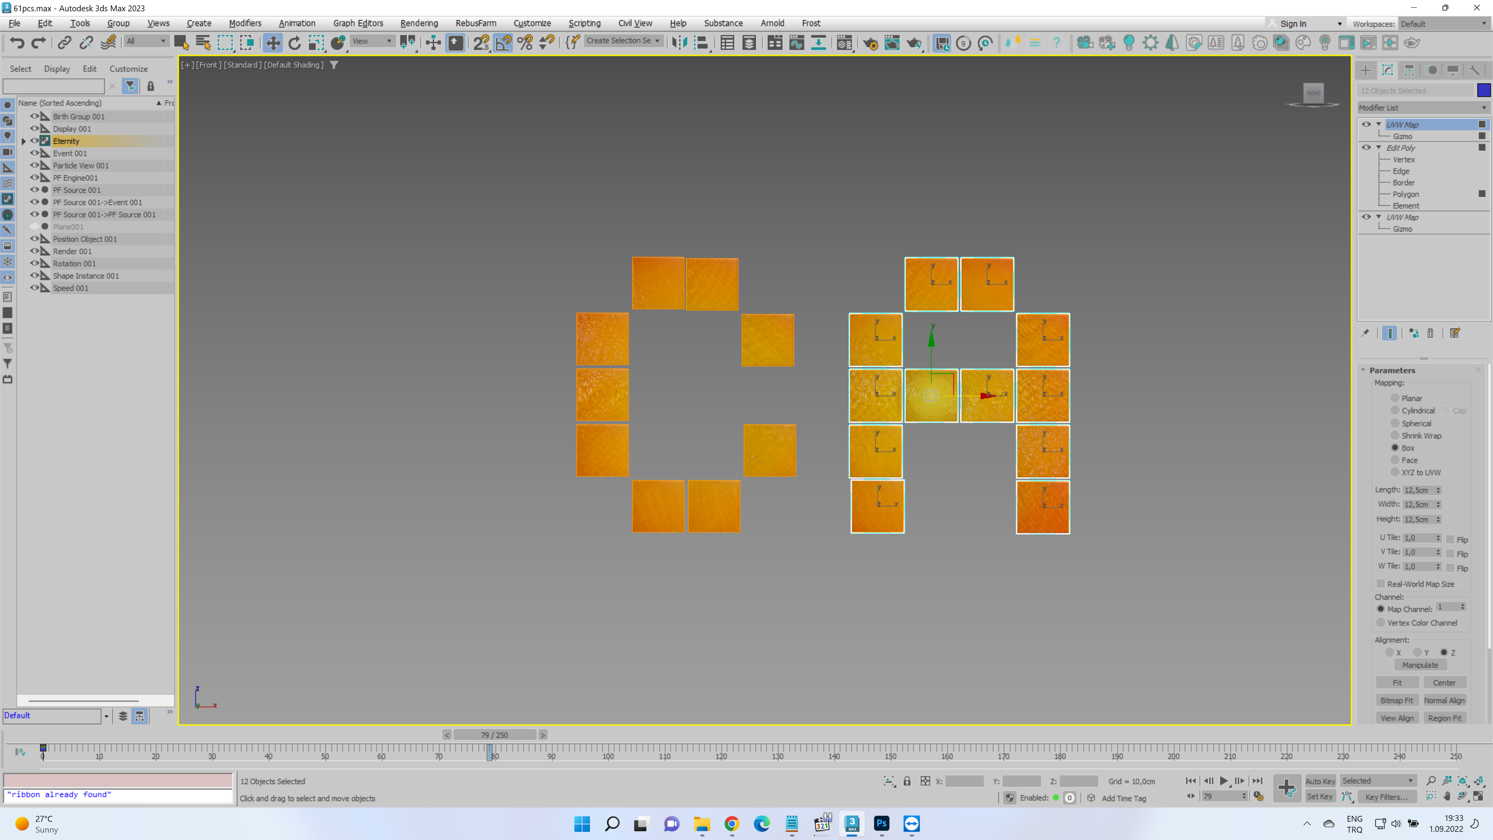The image size is (1493, 840).
Task: Open the Select by Name dialog
Action: tap(203, 42)
